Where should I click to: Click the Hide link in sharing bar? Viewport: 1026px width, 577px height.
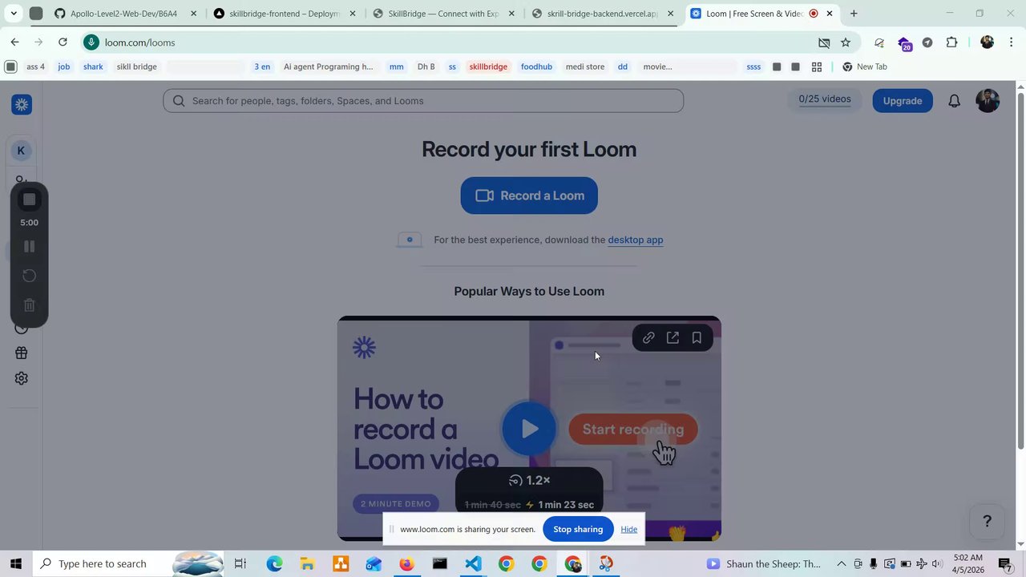[x=629, y=529]
